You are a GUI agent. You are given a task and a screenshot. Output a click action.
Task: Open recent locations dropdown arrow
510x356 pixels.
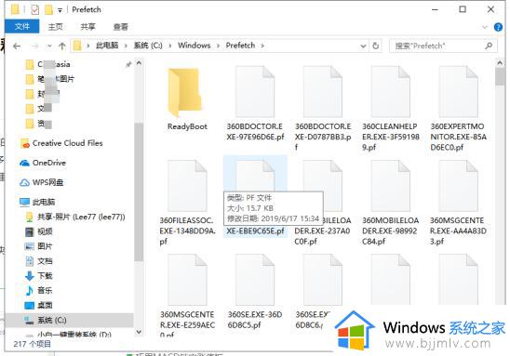pyautogui.click(x=49, y=46)
